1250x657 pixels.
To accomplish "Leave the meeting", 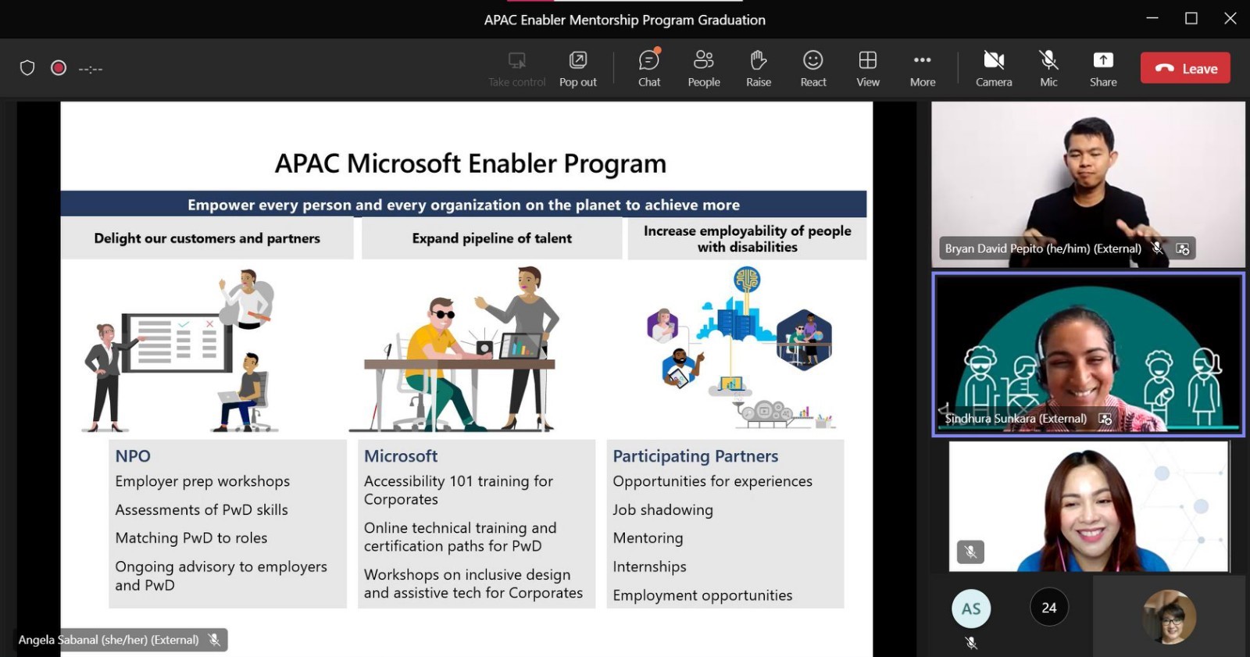I will pos(1185,68).
